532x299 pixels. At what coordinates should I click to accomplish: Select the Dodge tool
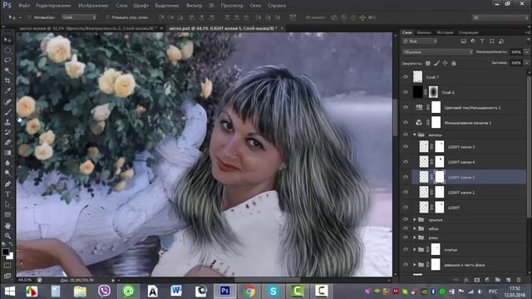tap(7, 174)
